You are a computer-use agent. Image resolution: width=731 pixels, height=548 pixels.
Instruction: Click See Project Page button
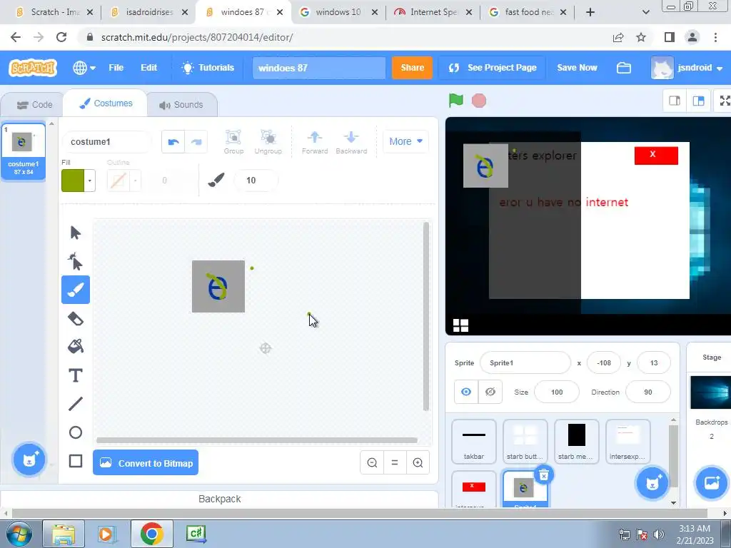[x=493, y=68]
